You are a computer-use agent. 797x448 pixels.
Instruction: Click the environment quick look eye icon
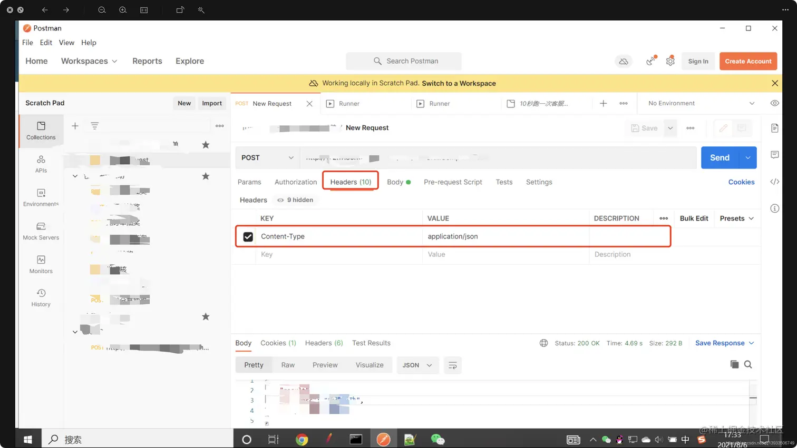[x=774, y=103]
